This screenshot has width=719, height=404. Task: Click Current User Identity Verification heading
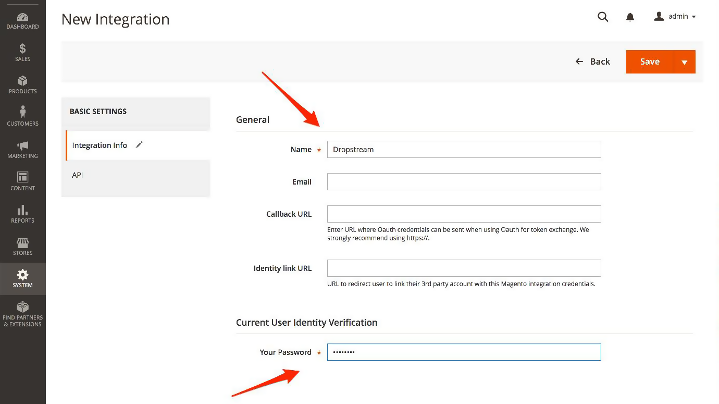(x=306, y=322)
